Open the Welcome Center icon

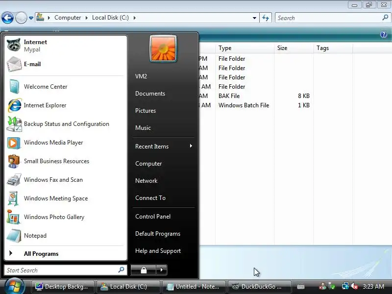click(x=14, y=87)
